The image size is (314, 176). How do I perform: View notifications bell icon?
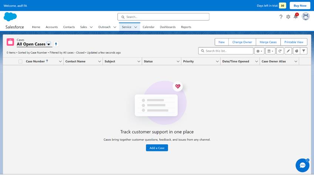295,17
